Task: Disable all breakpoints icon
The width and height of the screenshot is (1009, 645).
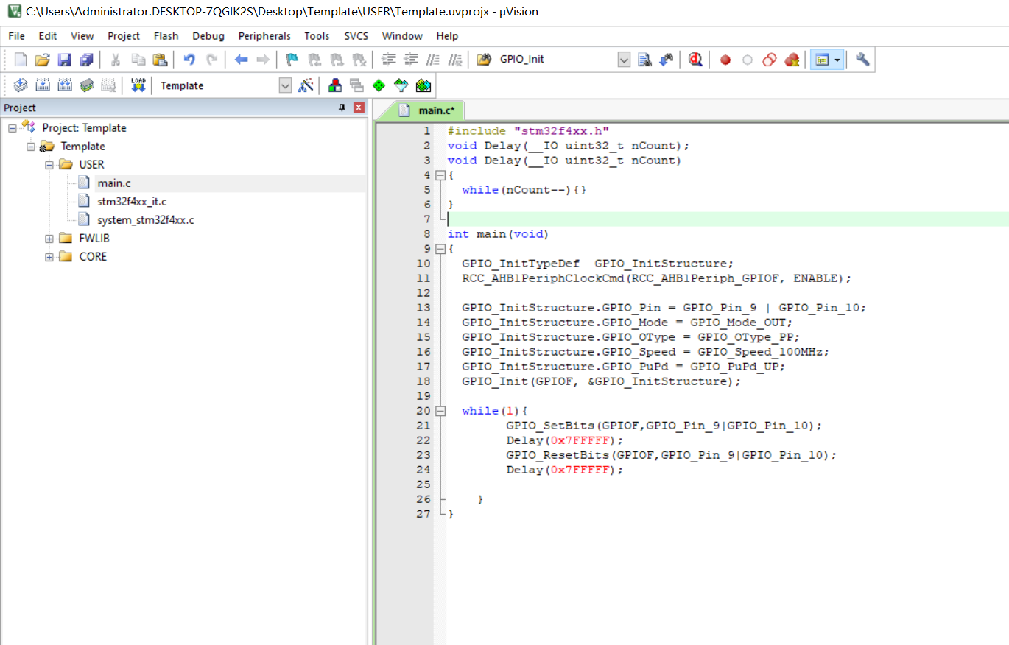Action: click(770, 60)
